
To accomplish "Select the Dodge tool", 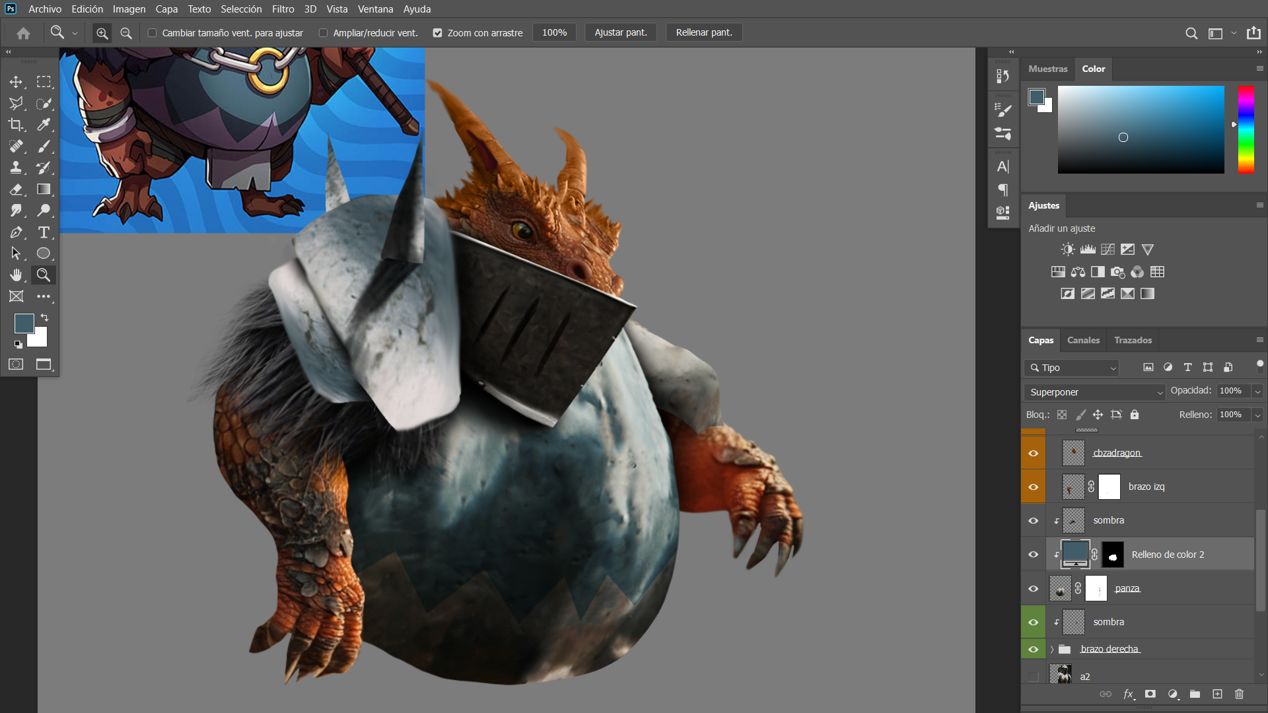I will click(x=44, y=211).
